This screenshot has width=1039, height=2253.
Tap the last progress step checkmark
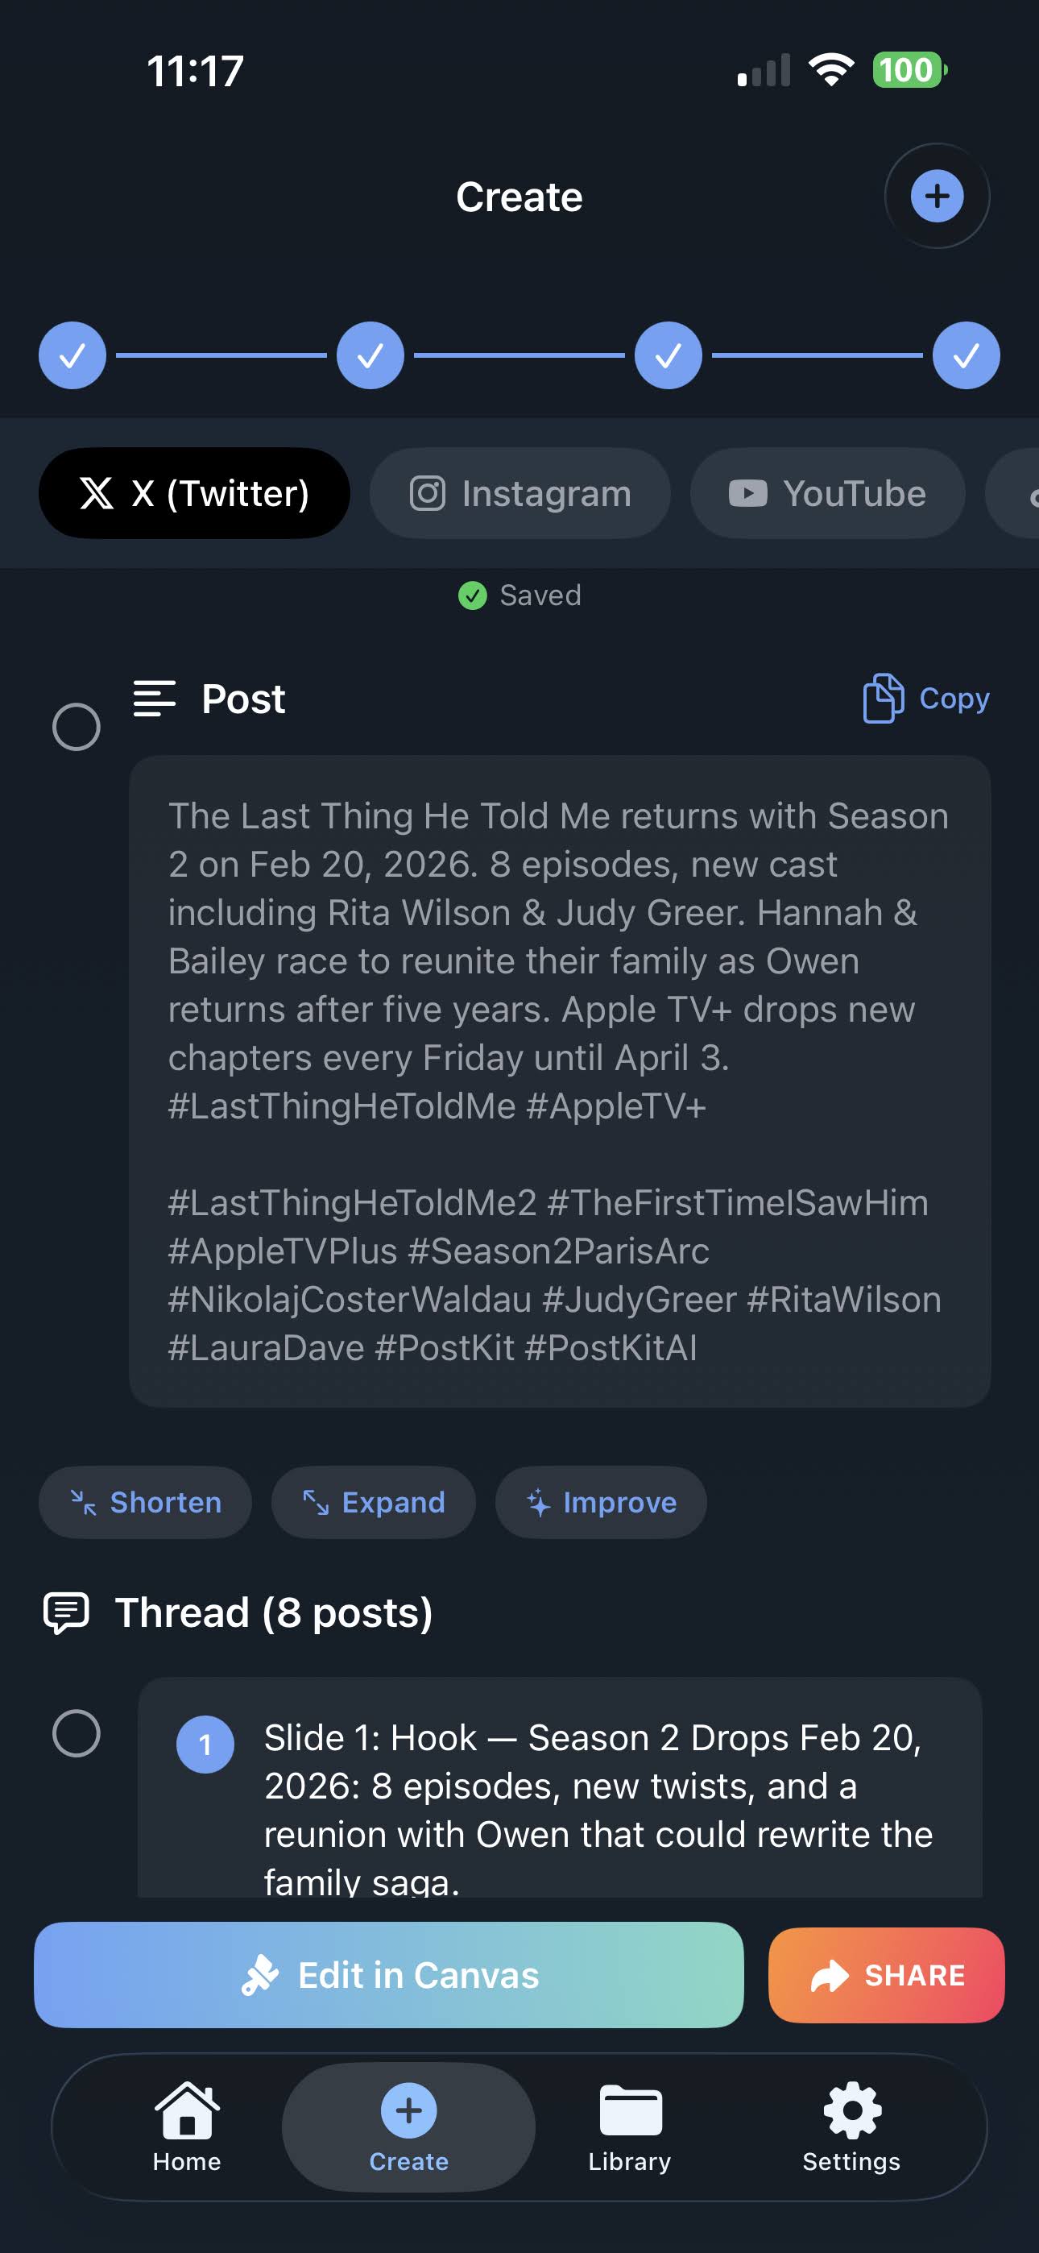(966, 355)
